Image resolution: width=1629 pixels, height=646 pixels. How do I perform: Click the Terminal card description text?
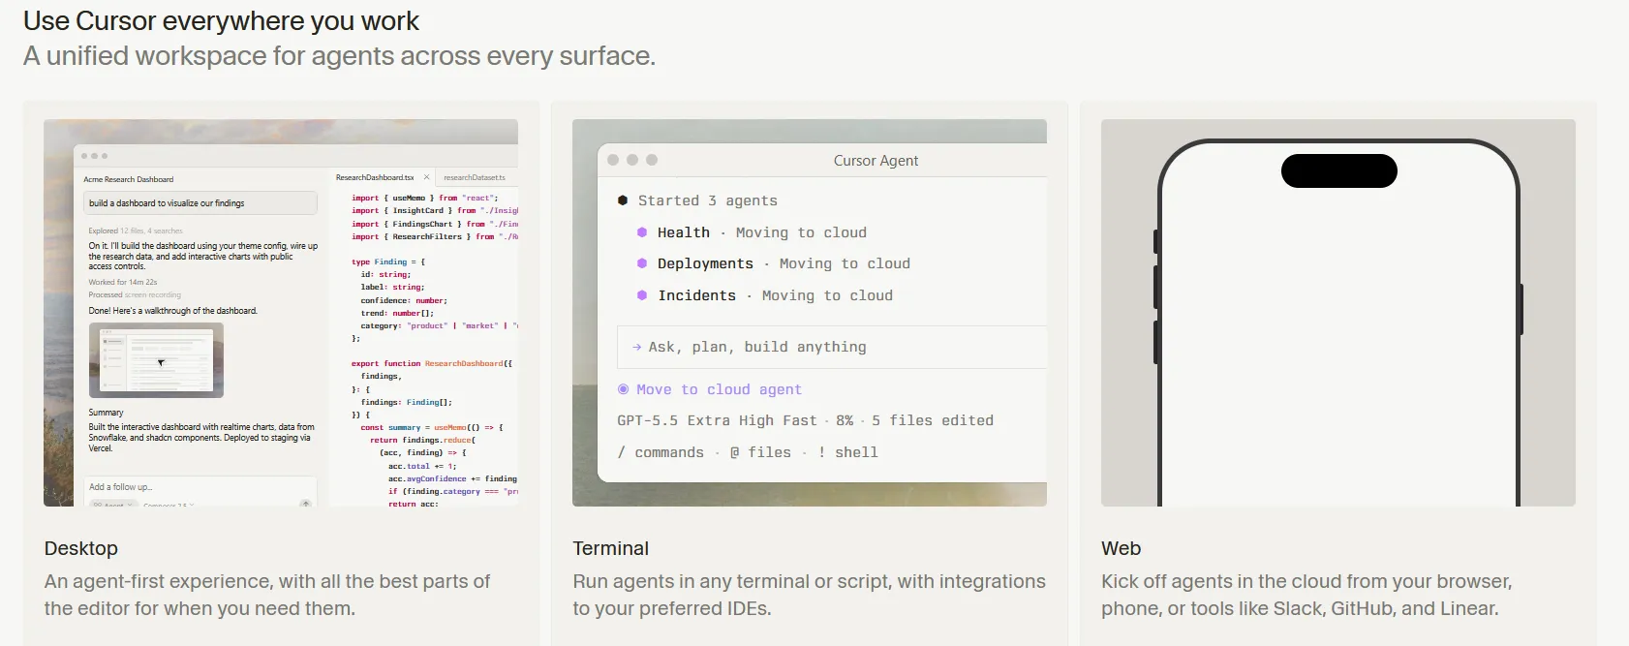(x=809, y=595)
